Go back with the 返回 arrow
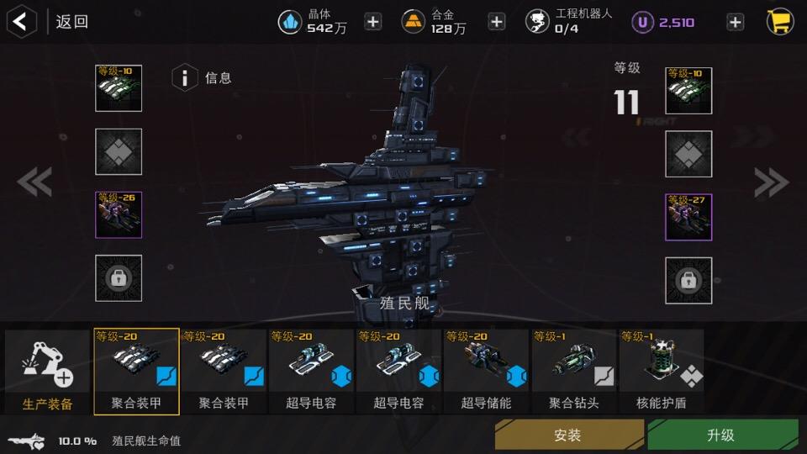The image size is (807, 454). pyautogui.click(x=21, y=22)
